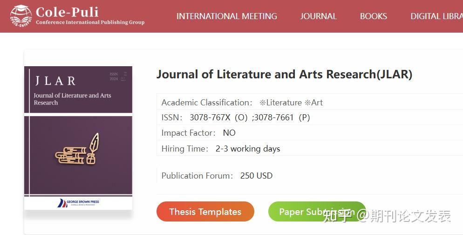463x235 pixels.
Task: Click the Cole-Puli globe logo icon
Action: [20, 16]
